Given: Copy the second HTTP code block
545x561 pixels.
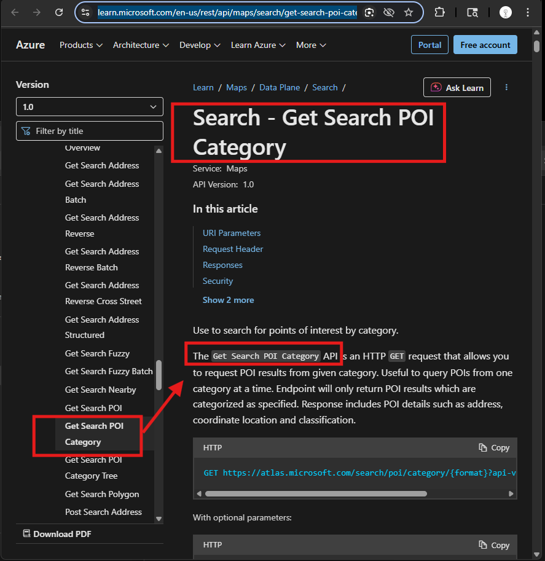Looking at the screenshot, I should (494, 545).
